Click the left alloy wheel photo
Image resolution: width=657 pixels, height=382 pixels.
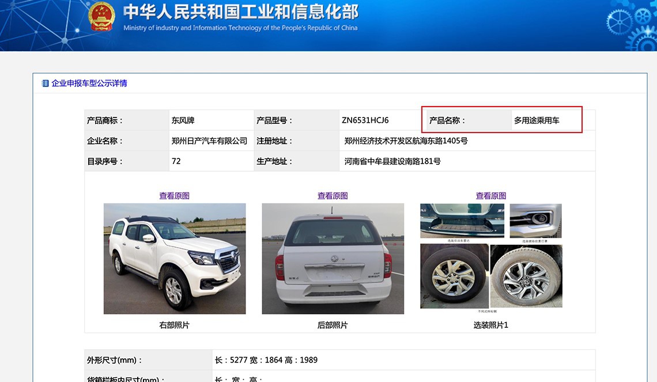(x=454, y=276)
